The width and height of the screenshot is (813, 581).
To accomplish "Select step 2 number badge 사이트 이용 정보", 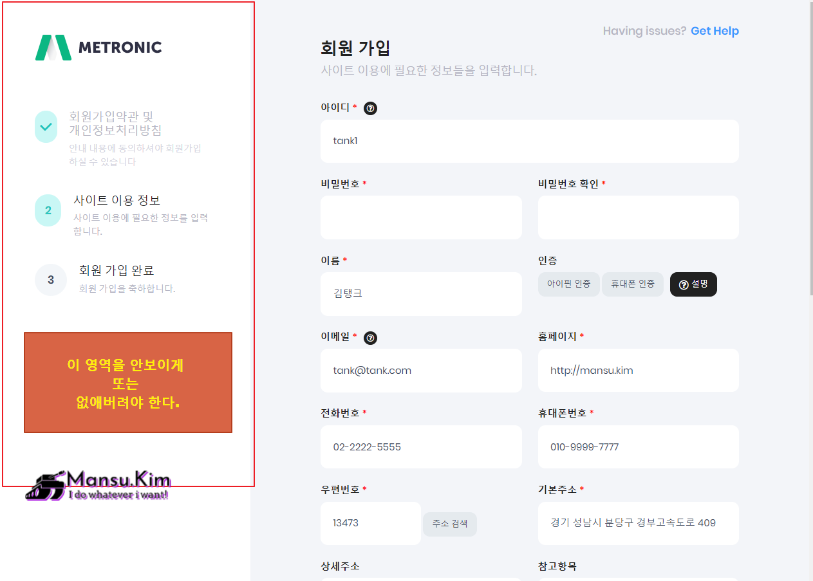I will [48, 210].
